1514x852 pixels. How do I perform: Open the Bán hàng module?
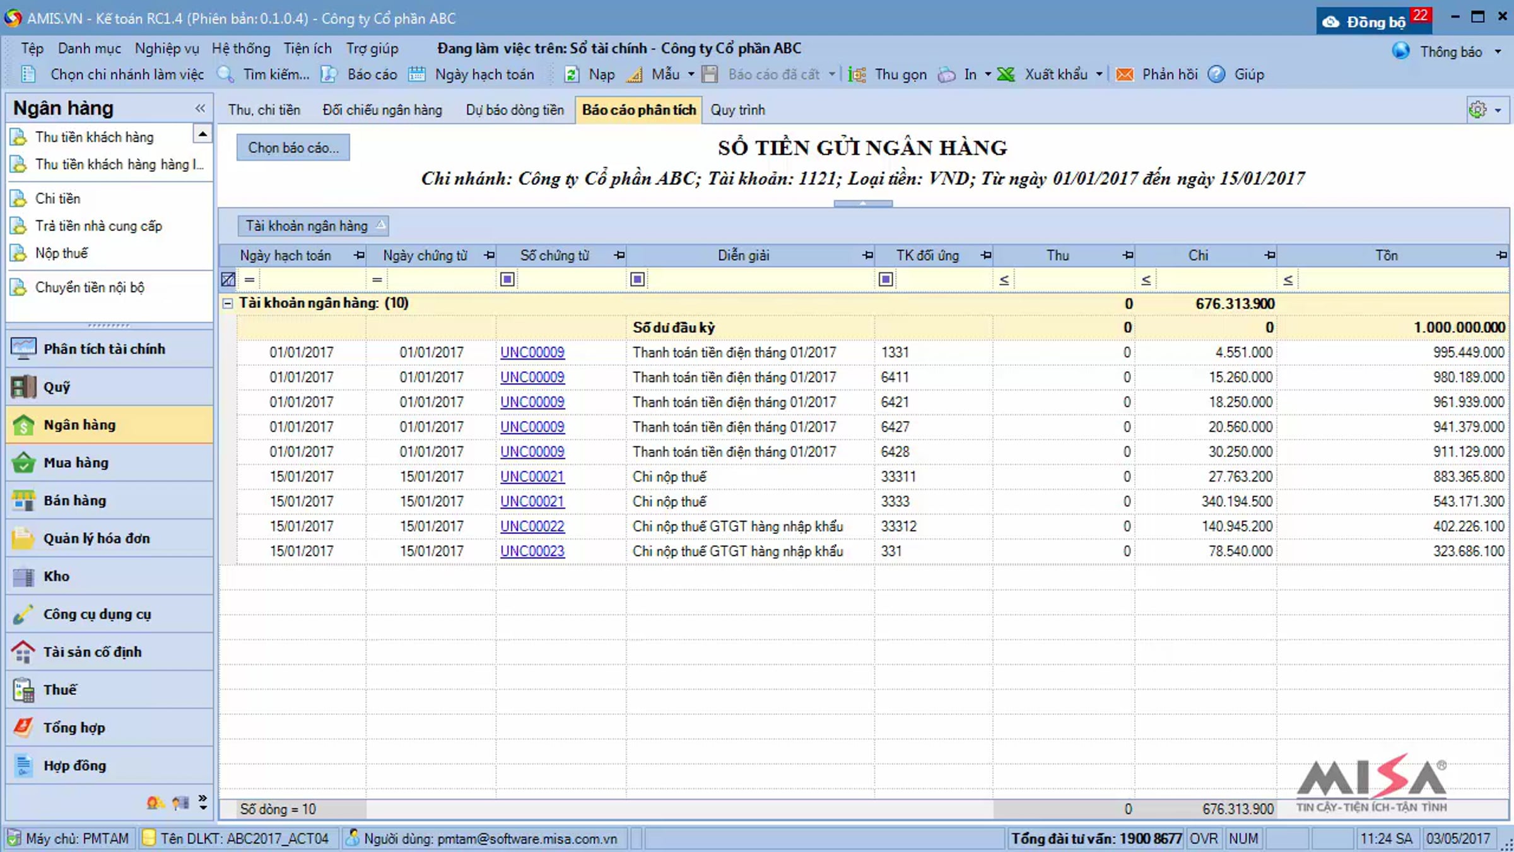109,500
